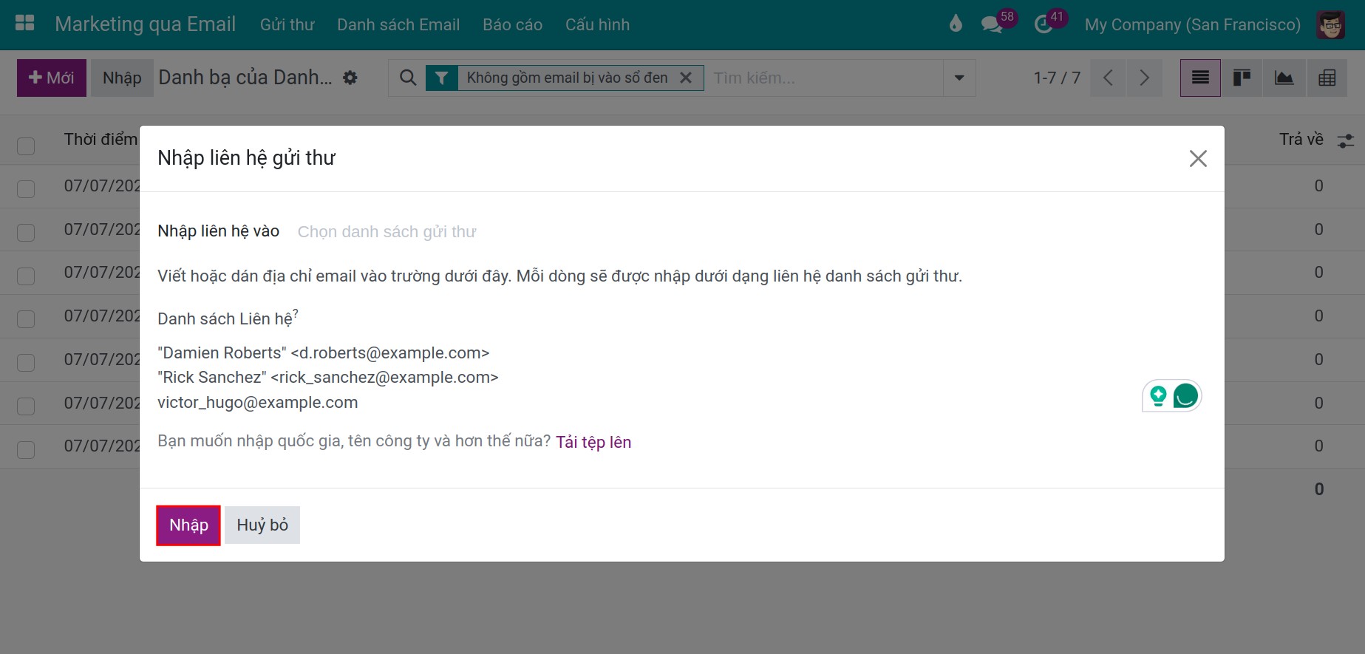Screen dimensions: 1365x654
Task: Click the water drop icon in header
Action: [956, 24]
